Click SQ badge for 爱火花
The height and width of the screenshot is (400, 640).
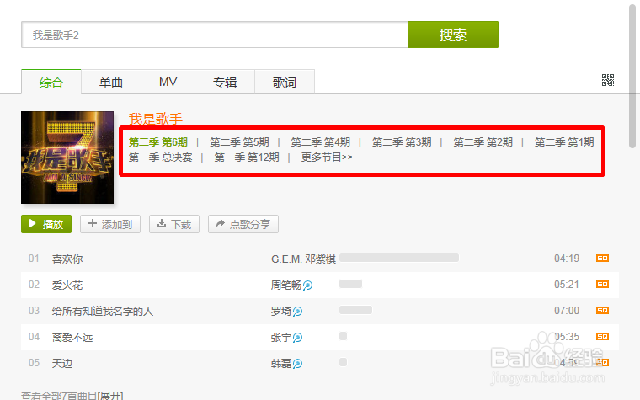(x=602, y=284)
